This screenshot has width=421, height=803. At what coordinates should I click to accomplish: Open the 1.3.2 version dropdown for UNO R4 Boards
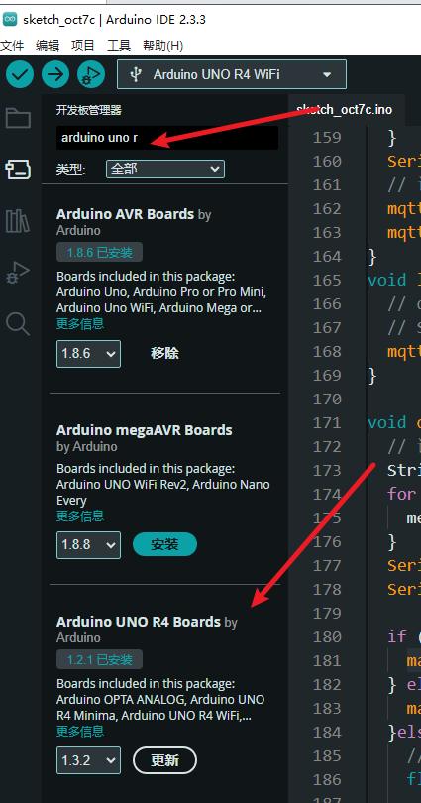pyautogui.click(x=88, y=760)
